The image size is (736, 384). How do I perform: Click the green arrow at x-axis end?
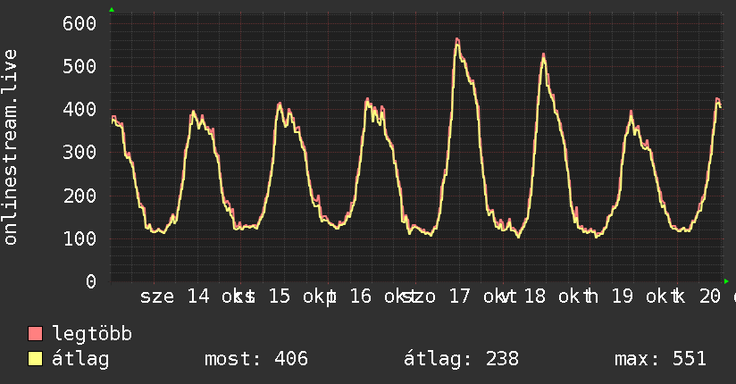coord(726,281)
